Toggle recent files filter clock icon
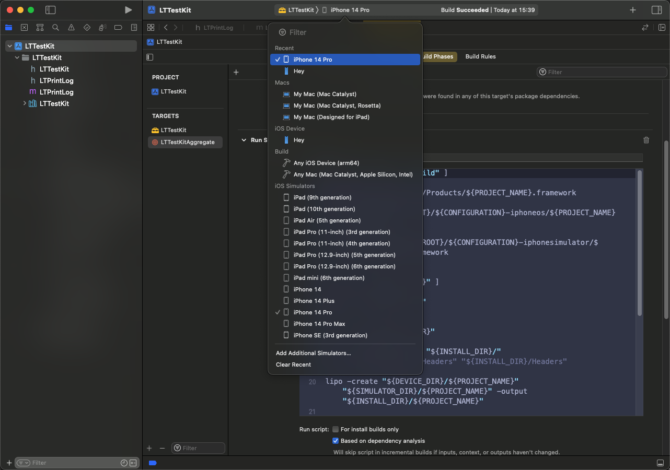670x470 pixels. pyautogui.click(x=124, y=463)
